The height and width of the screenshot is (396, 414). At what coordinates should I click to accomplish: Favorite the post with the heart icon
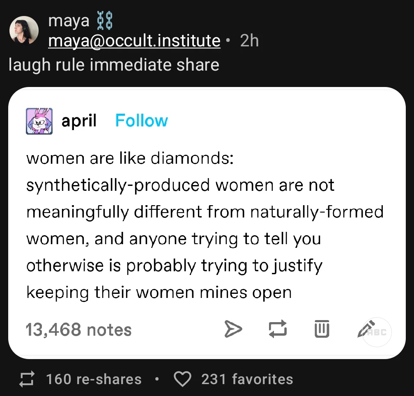[183, 379]
